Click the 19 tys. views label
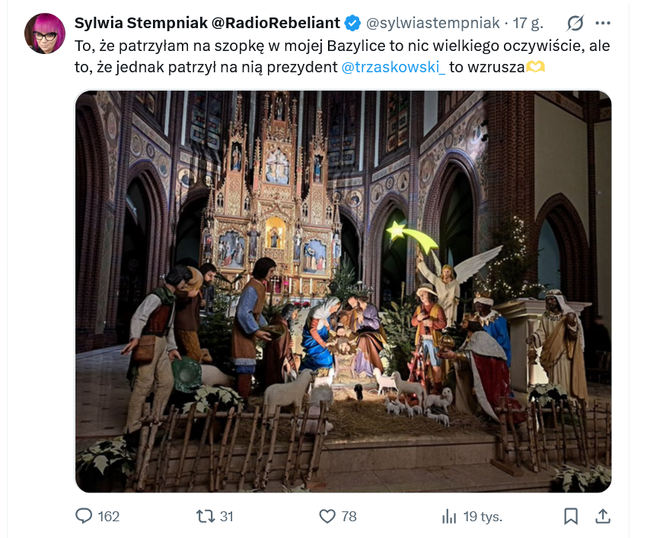This screenshot has height=538, width=647. click(481, 516)
